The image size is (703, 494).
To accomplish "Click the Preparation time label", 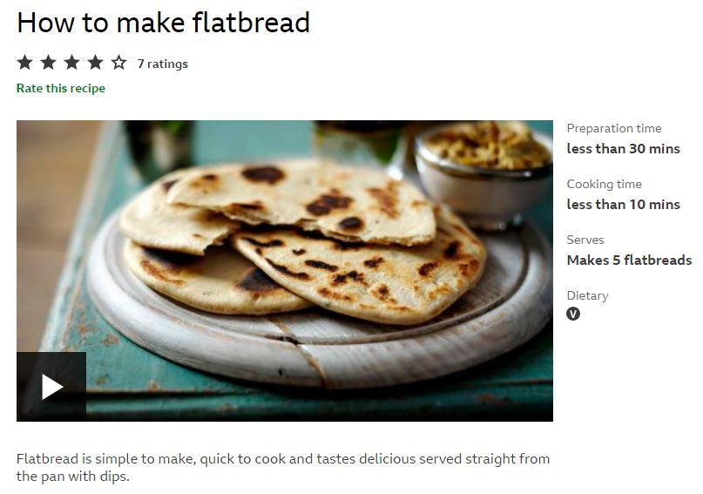I will (x=614, y=128).
